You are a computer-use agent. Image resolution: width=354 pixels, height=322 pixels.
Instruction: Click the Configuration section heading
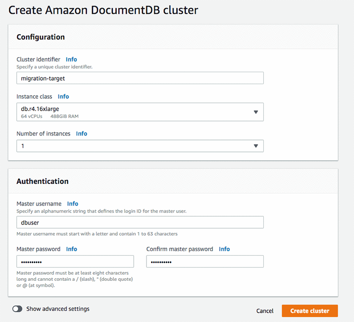click(41, 37)
